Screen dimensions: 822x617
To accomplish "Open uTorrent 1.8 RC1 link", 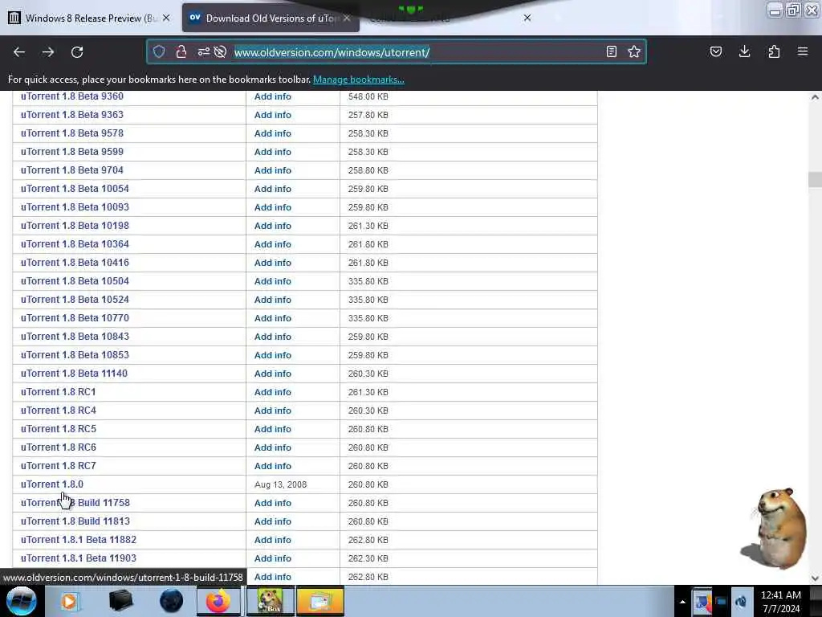I will [x=59, y=392].
